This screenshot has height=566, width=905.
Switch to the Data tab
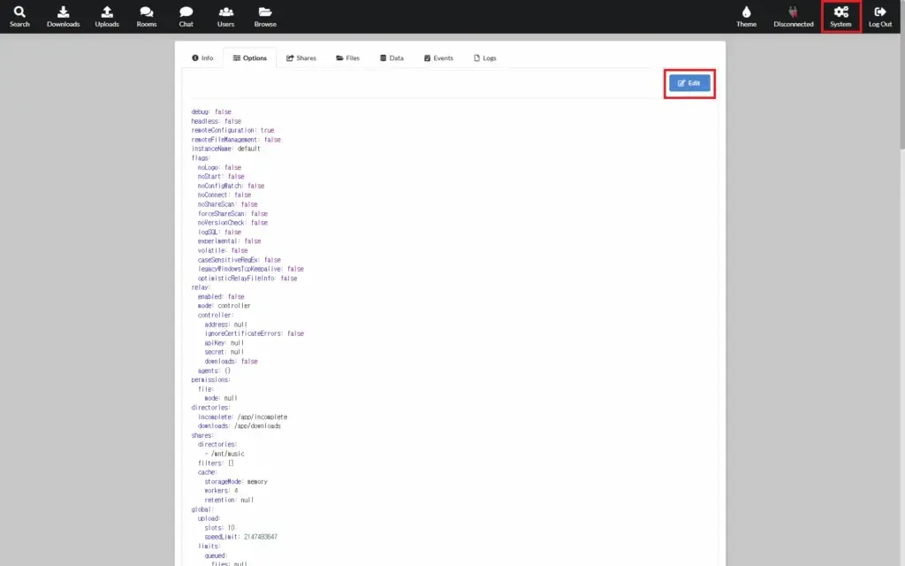(390, 57)
